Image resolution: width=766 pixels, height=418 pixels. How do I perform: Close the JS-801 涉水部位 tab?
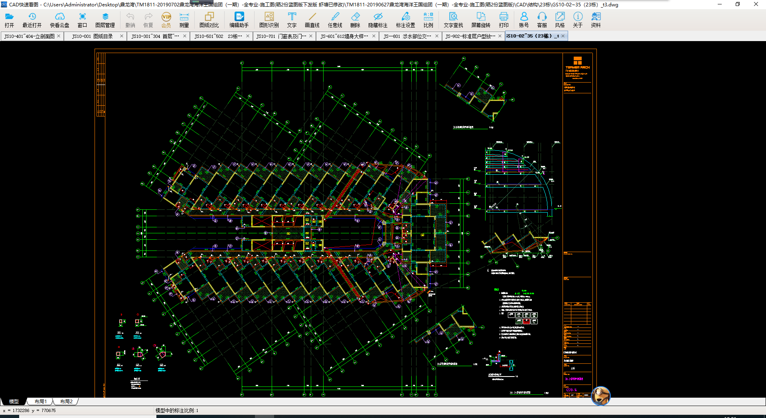point(437,36)
